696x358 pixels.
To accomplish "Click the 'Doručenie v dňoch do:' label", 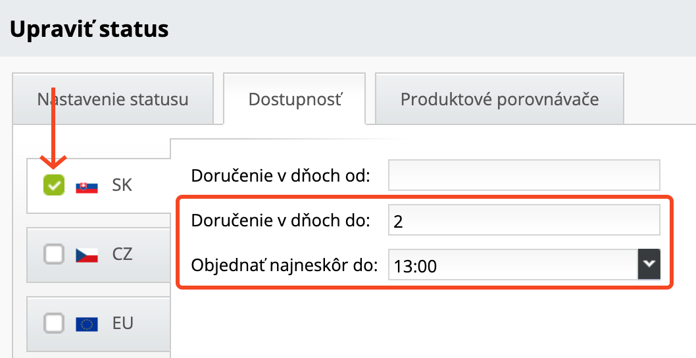I will coord(280,220).
